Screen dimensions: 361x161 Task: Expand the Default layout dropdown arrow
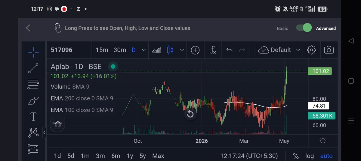[x=298, y=50]
